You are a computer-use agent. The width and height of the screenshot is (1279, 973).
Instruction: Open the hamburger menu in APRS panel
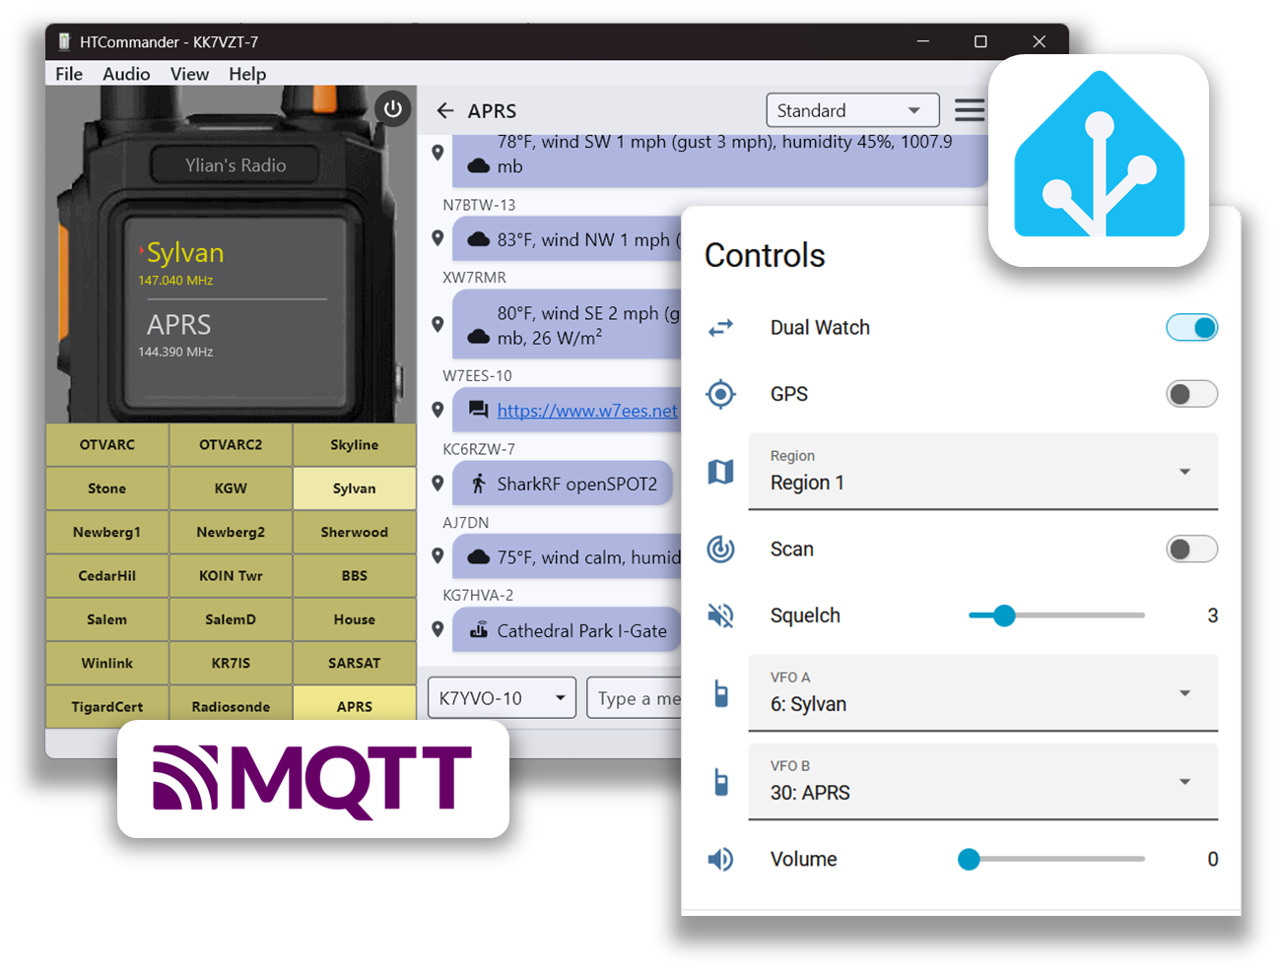point(970,109)
